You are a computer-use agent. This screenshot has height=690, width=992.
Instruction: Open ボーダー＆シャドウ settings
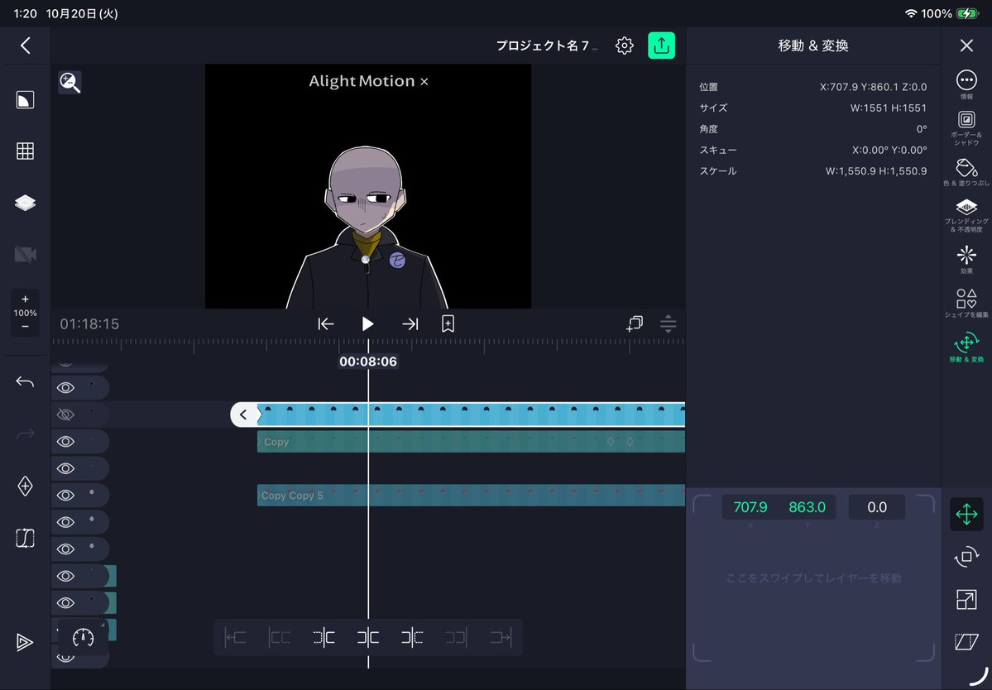(x=966, y=128)
